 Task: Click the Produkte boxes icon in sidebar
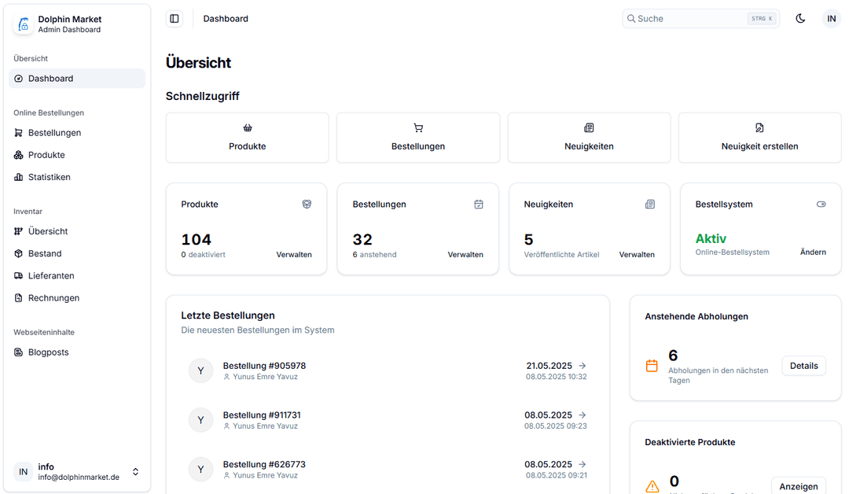(18, 155)
